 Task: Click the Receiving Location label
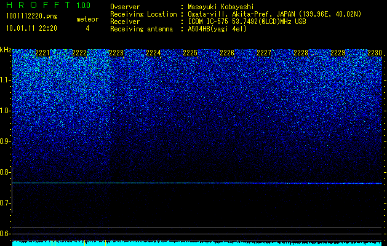[143, 14]
